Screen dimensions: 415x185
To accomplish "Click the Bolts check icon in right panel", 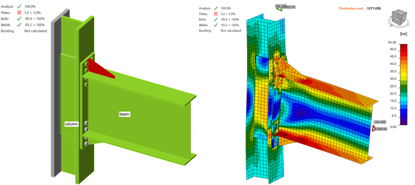I will [216, 20].
